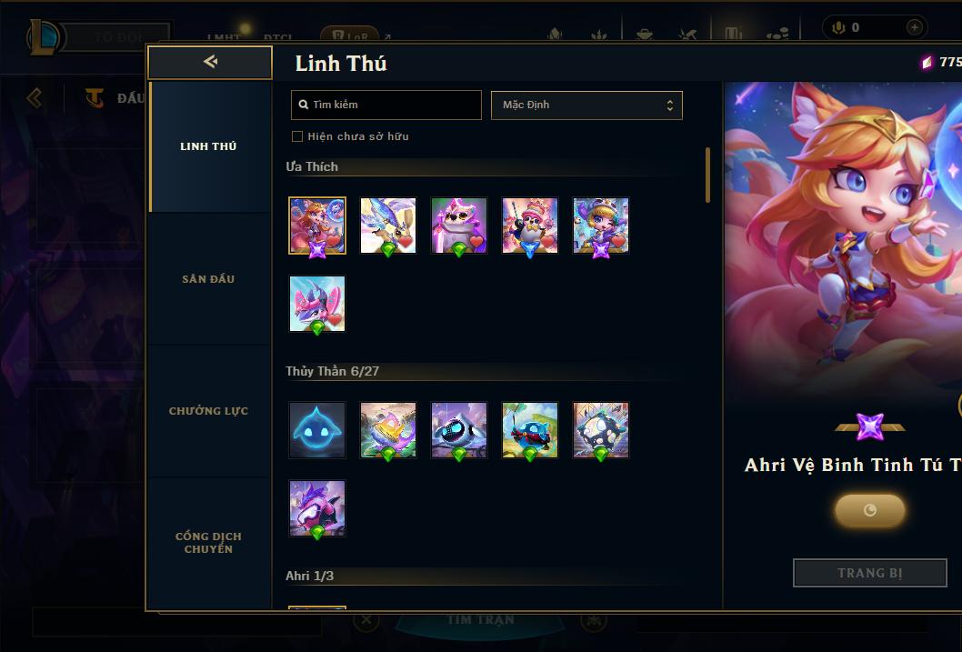Enable the 'Hiện chưa sở hữu' checkbox
The height and width of the screenshot is (652, 962).
[x=297, y=136]
